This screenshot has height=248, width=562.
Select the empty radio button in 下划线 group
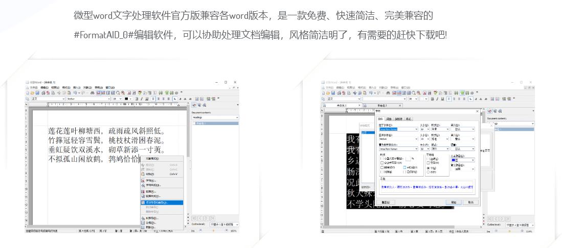[x=428, y=172]
